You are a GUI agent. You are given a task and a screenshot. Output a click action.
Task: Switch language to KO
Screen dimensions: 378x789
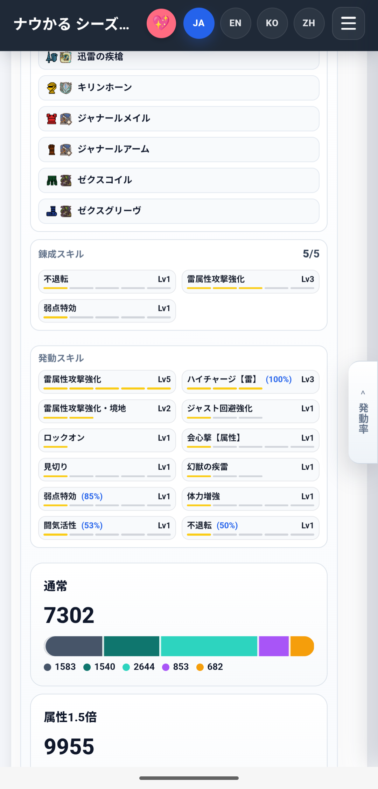[272, 23]
